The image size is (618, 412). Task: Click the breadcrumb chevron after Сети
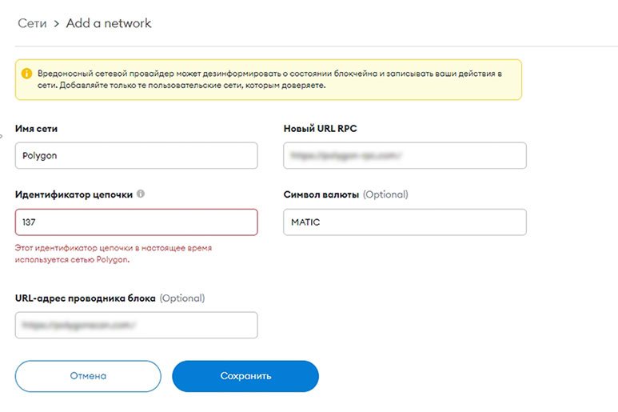56,24
